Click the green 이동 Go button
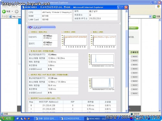The image size is (162, 121). pyautogui.click(x=156, y=16)
